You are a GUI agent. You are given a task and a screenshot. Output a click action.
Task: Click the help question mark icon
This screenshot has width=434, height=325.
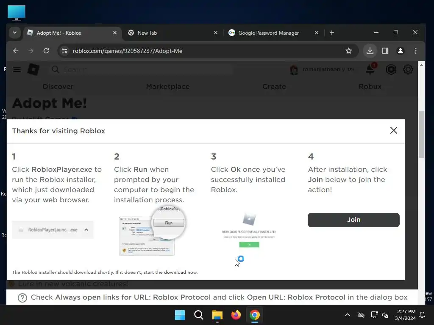tap(22, 297)
